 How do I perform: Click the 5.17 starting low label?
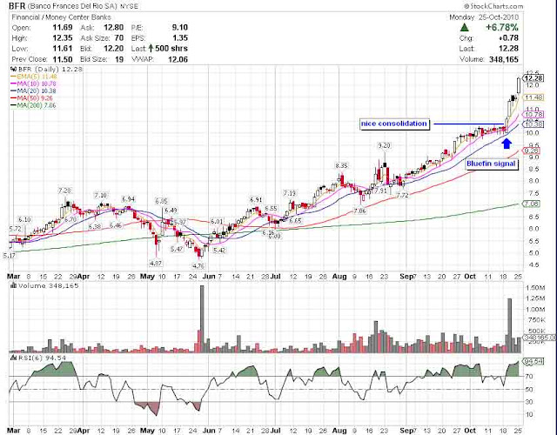10,255
